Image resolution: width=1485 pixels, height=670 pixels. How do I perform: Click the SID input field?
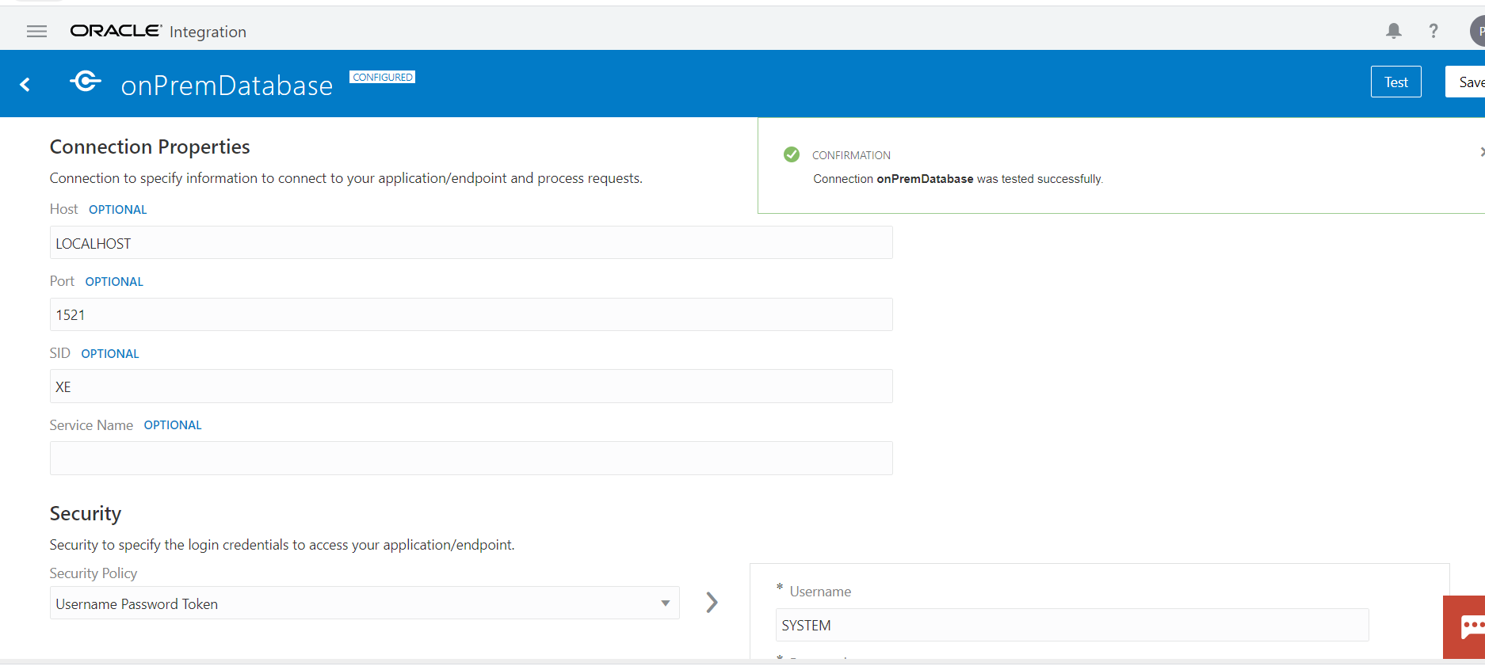(471, 386)
